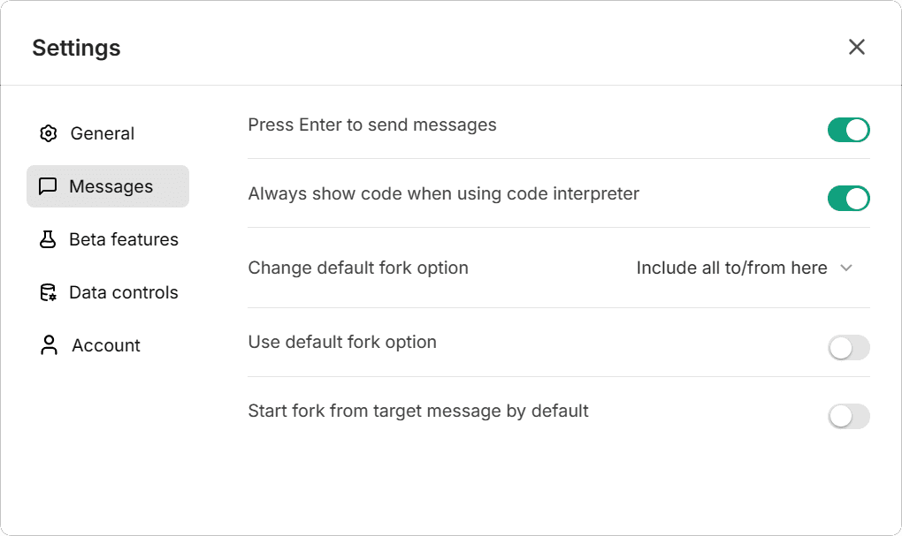Disable Press Enter to send messages

[848, 130]
